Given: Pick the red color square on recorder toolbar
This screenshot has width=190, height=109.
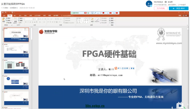Looking at the screenshot, I should 103,13.
